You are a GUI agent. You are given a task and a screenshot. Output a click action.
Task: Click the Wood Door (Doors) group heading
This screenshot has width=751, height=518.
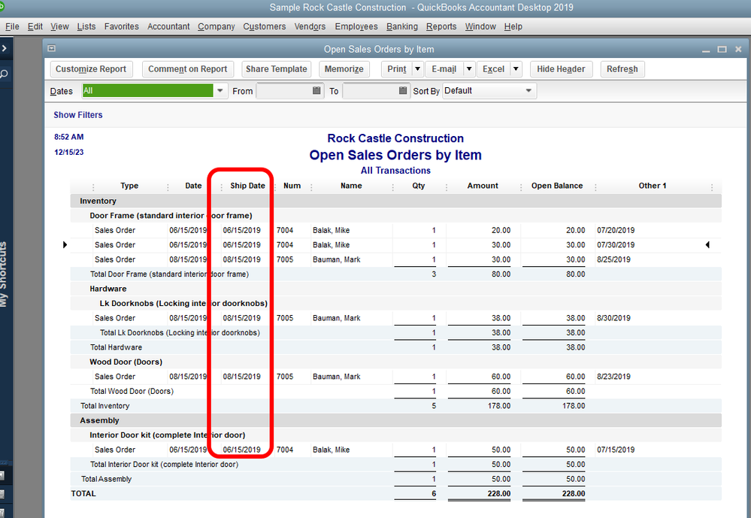tap(126, 362)
